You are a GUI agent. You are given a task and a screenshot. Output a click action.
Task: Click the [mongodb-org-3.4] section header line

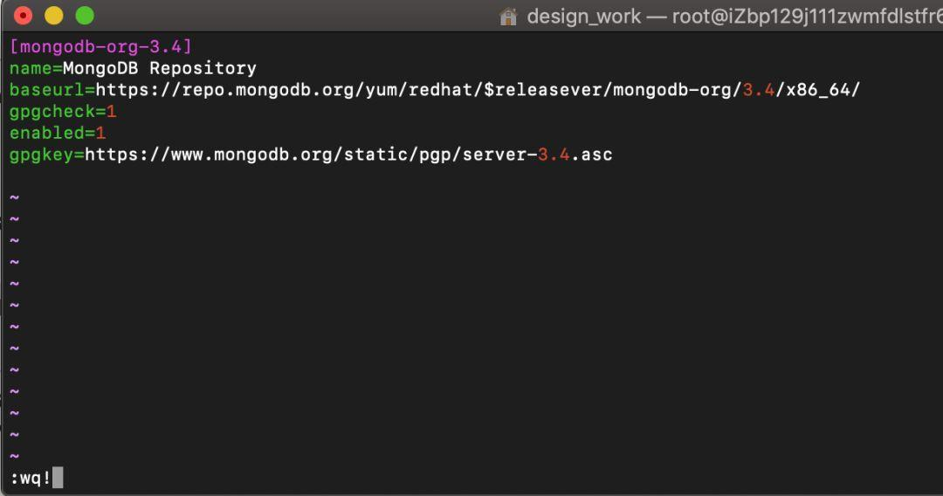coord(100,46)
